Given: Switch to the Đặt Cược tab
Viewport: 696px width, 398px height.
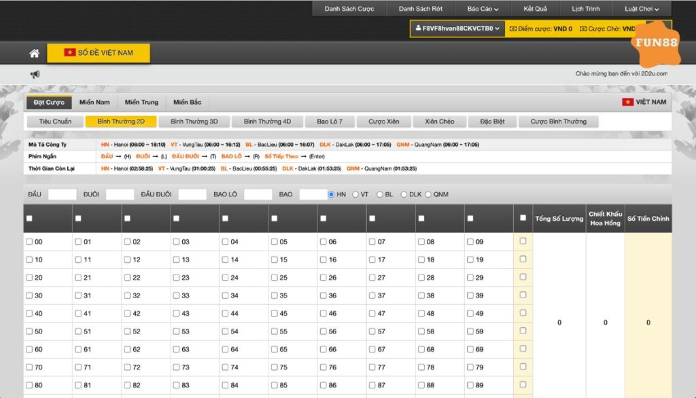Looking at the screenshot, I should 49,102.
